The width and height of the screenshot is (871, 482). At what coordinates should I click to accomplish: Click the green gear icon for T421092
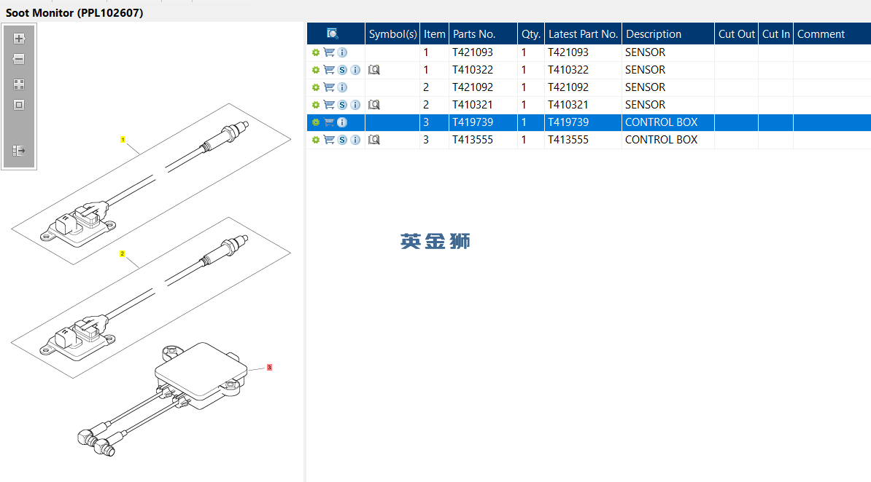coord(316,87)
